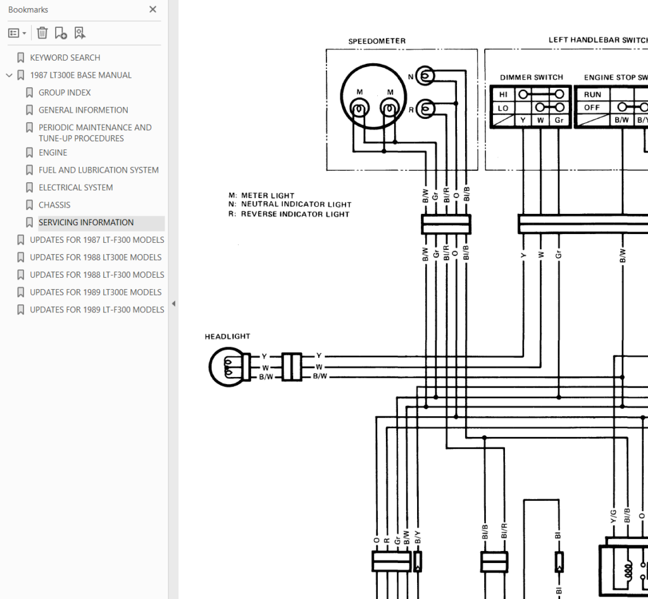Viewport: 648px width, 599px height.
Task: Click bookmark icon beside UPDATES FOR 1989 LT-F300
Action: (x=20, y=309)
